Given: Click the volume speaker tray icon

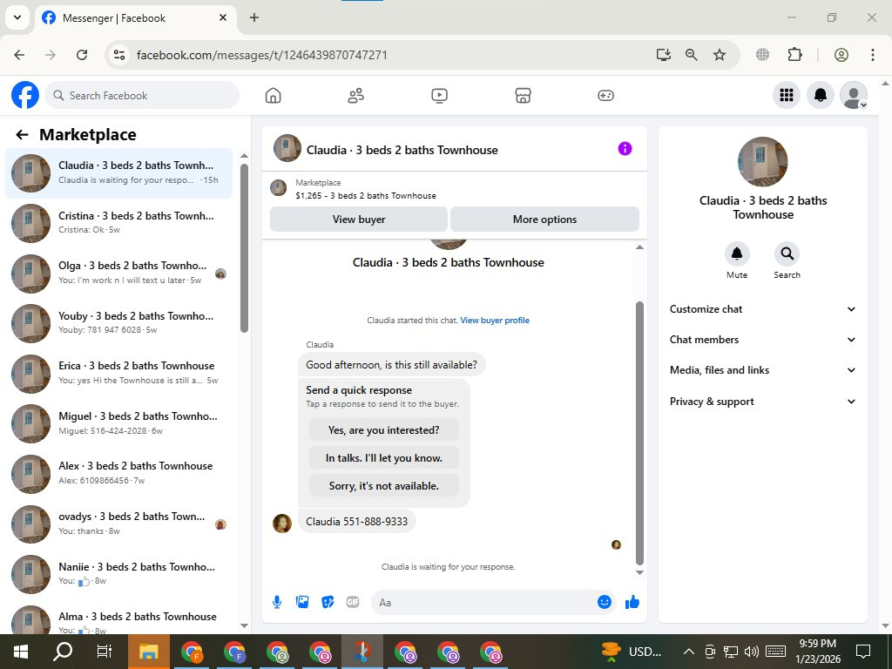Looking at the screenshot, I should tap(752, 652).
